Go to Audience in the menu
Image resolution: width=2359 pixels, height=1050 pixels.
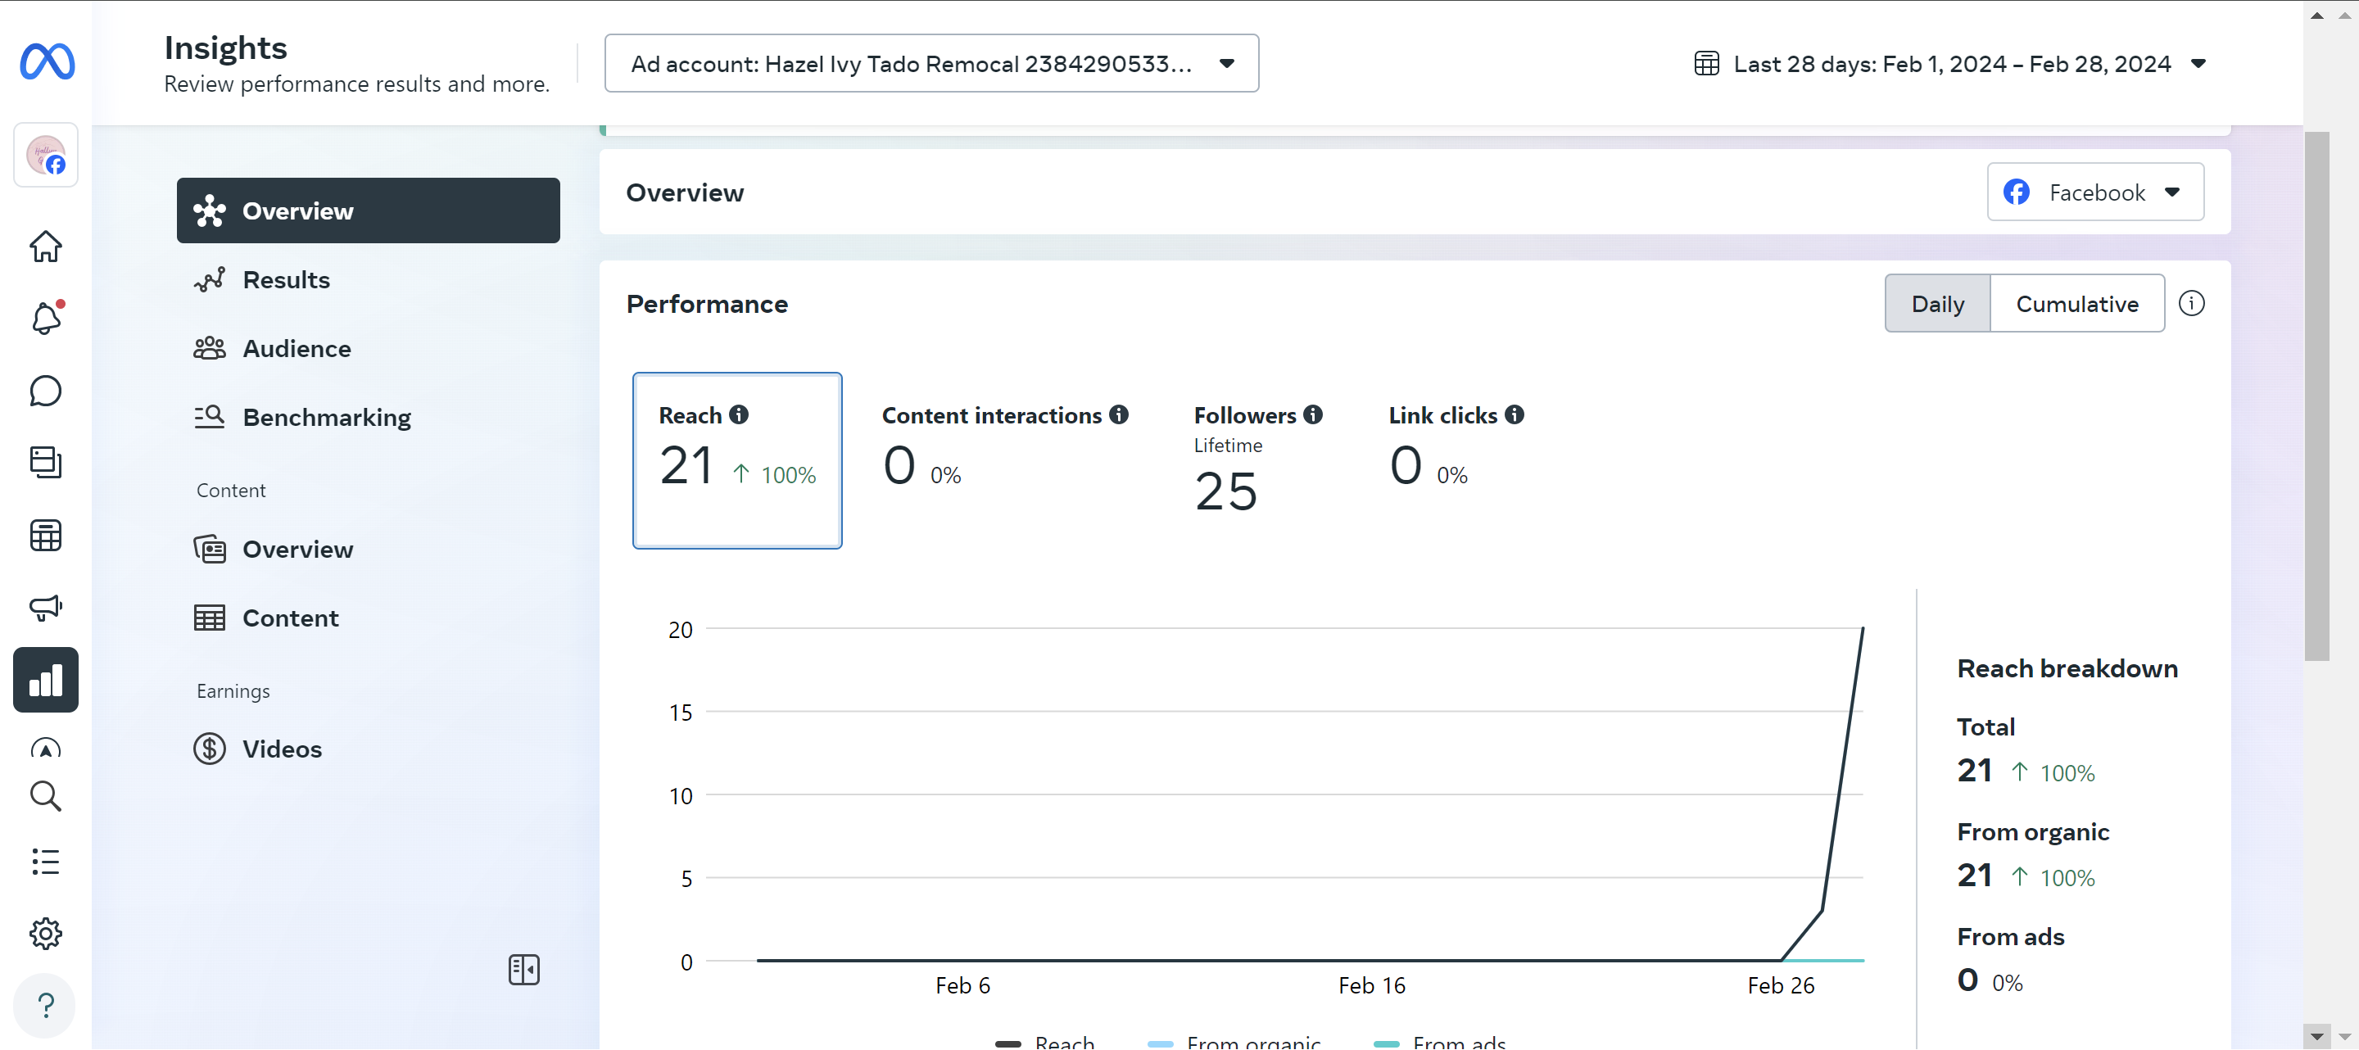pyautogui.click(x=296, y=349)
